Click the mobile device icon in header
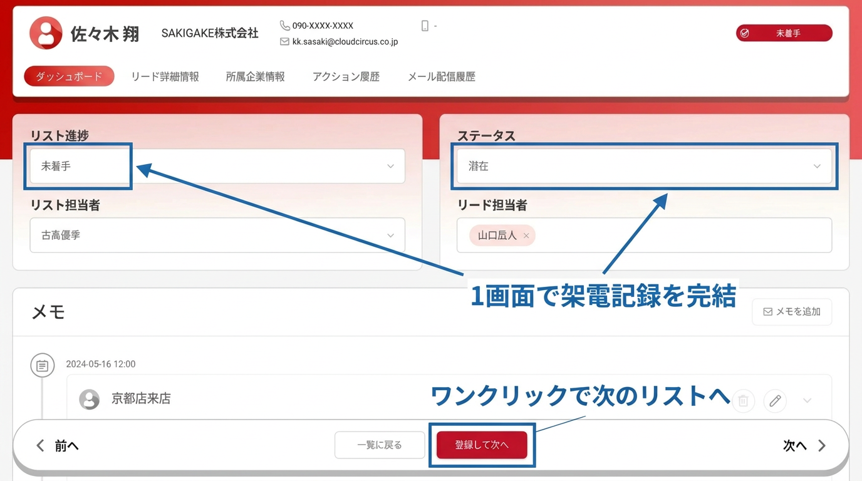This screenshot has height=481, width=862. 425,26
